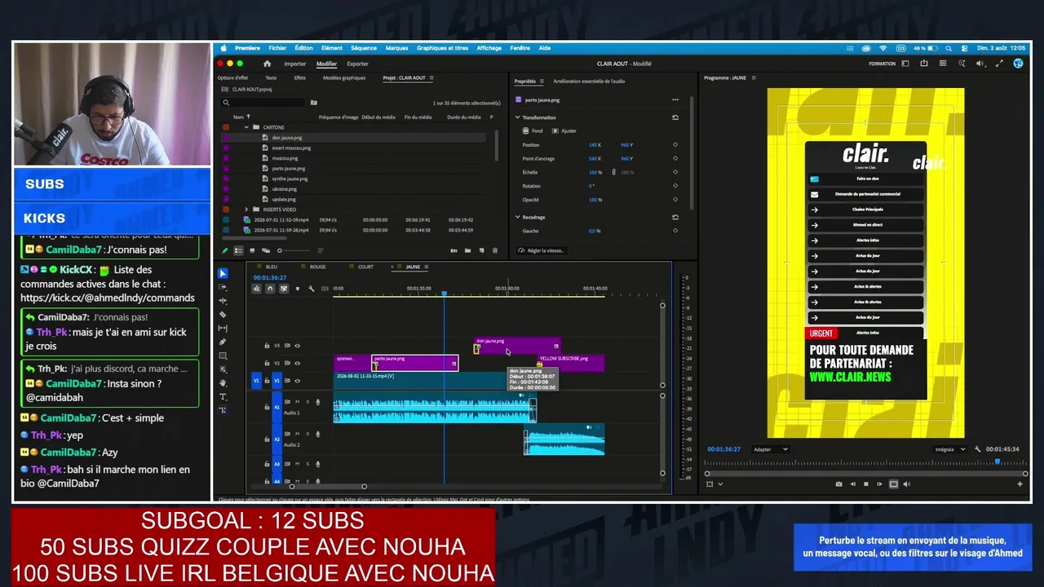The width and height of the screenshot is (1044, 587).
Task: Click the Importer workspace button
Action: click(295, 64)
